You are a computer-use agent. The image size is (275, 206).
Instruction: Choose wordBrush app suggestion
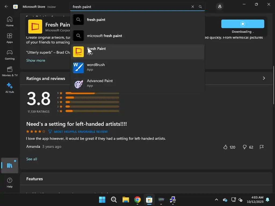tap(137, 68)
